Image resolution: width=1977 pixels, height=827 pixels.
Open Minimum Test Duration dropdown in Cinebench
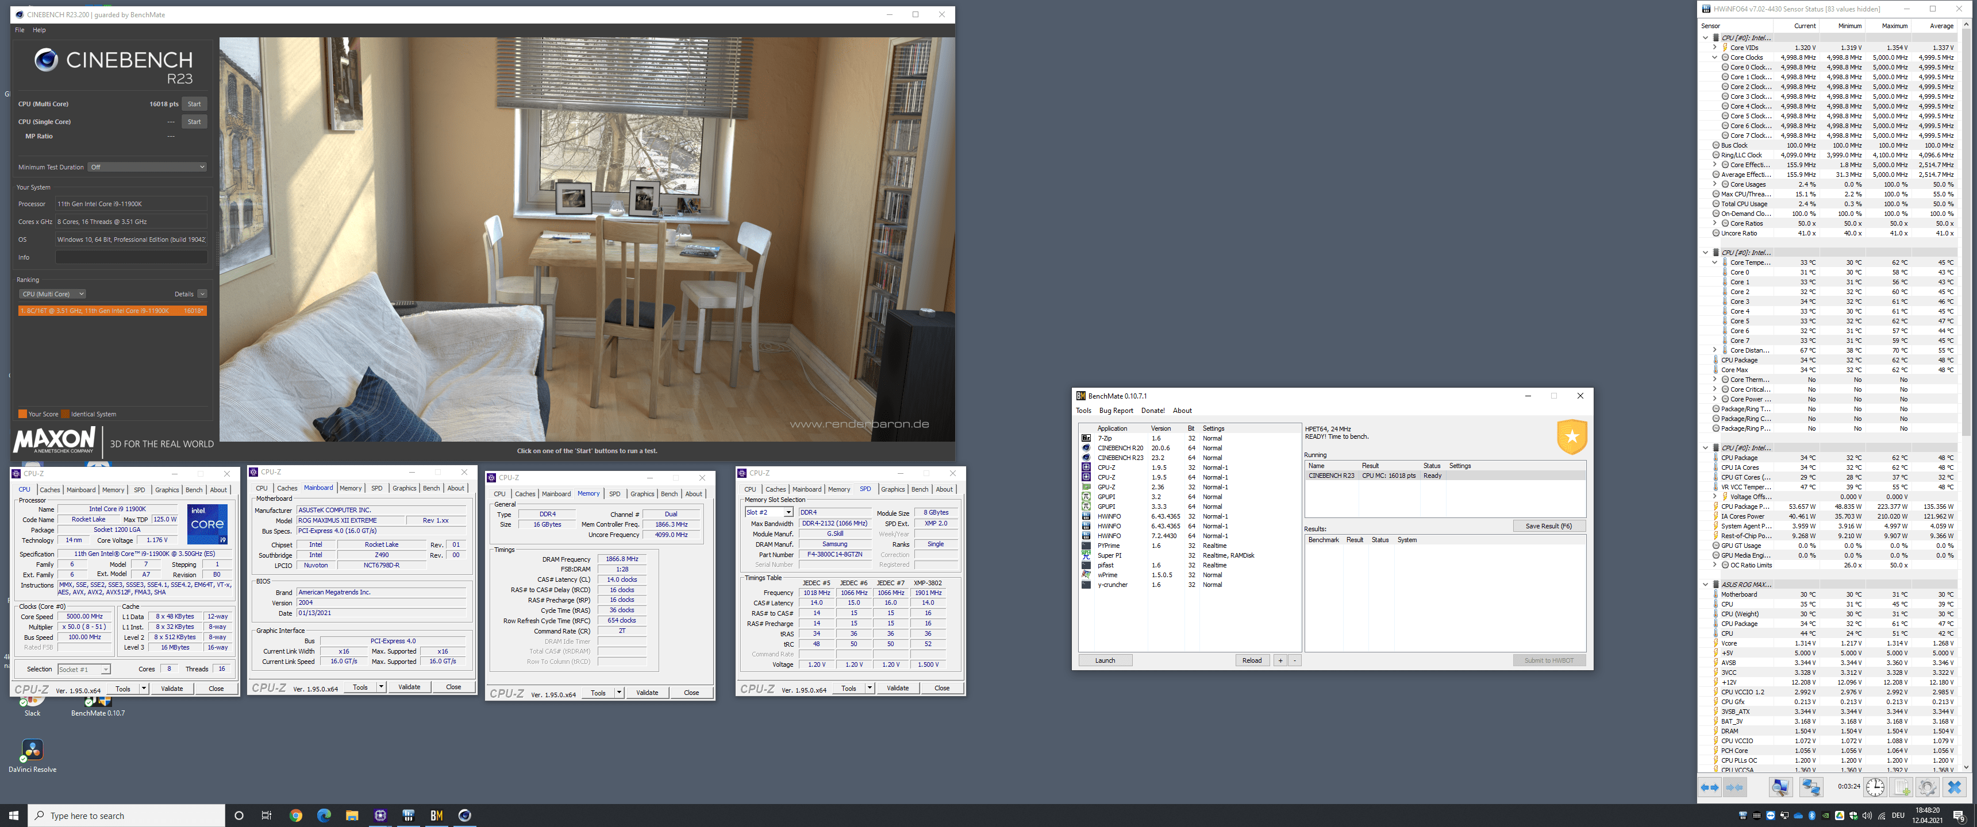(147, 167)
